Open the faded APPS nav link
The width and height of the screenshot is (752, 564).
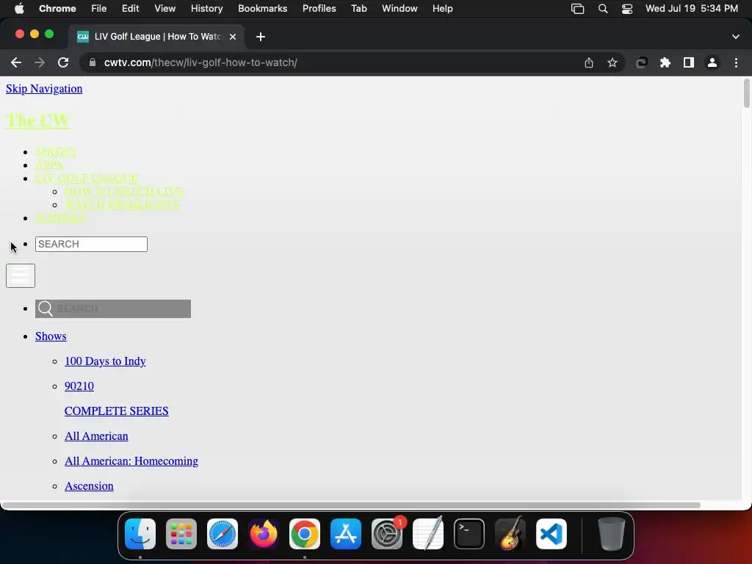point(49,165)
